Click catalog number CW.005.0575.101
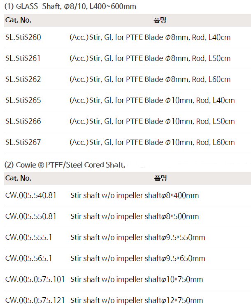Image resolution: width=251 pixels, height=308 pixels. [35, 280]
